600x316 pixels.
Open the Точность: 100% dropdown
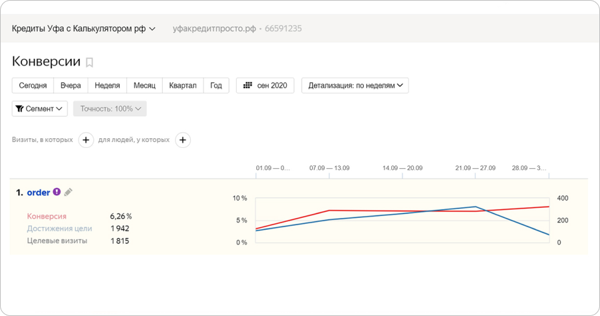[x=110, y=108]
